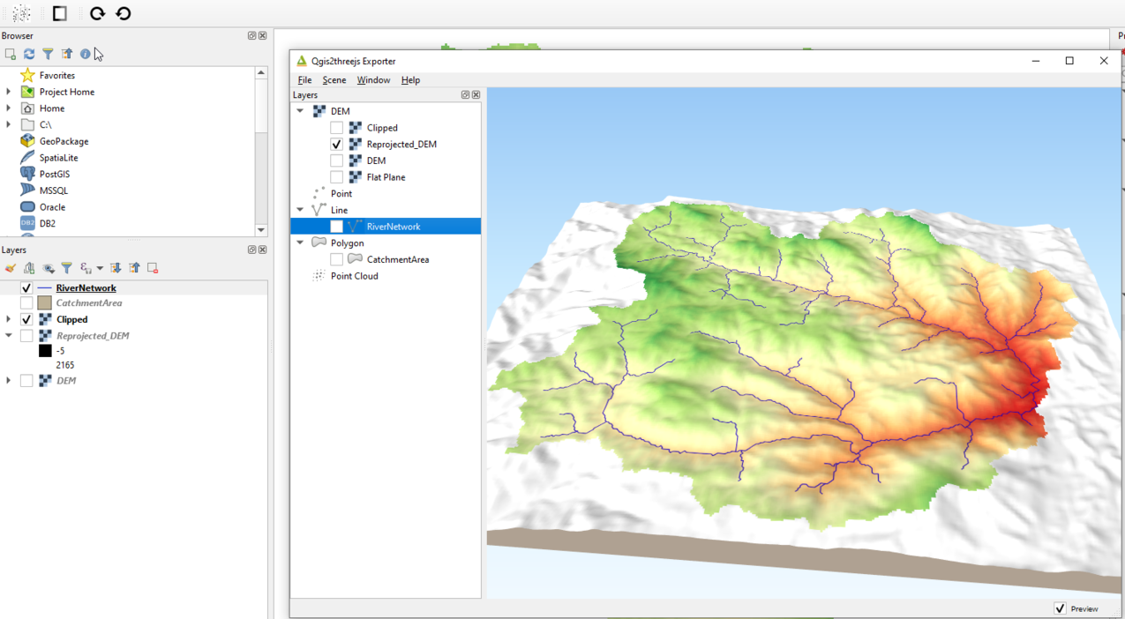Collapse the Line group in the exporter
Image resolution: width=1125 pixels, height=619 pixels.
tap(300, 210)
